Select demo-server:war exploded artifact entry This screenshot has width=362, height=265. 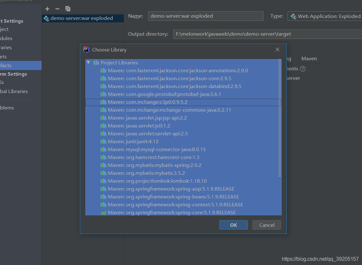83,18
